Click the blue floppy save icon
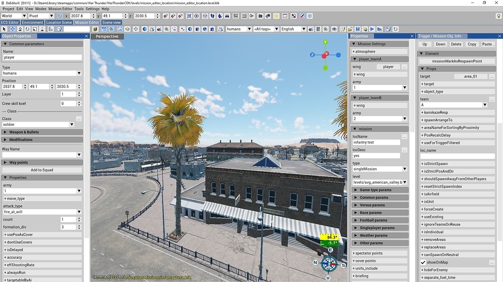This screenshot has height=282, width=503. coord(358,29)
